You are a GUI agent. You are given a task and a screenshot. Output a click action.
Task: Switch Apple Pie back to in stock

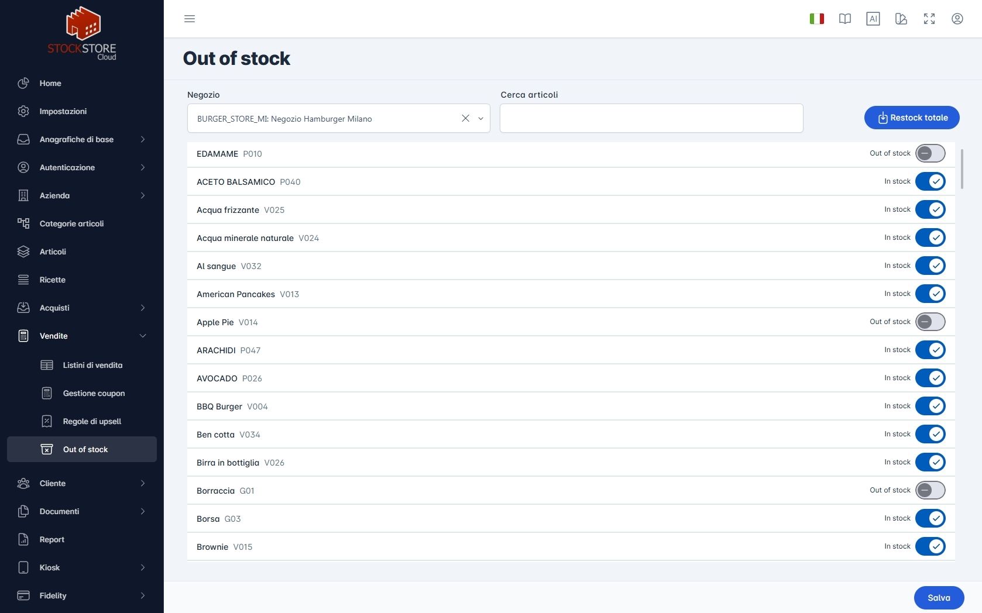click(x=931, y=322)
